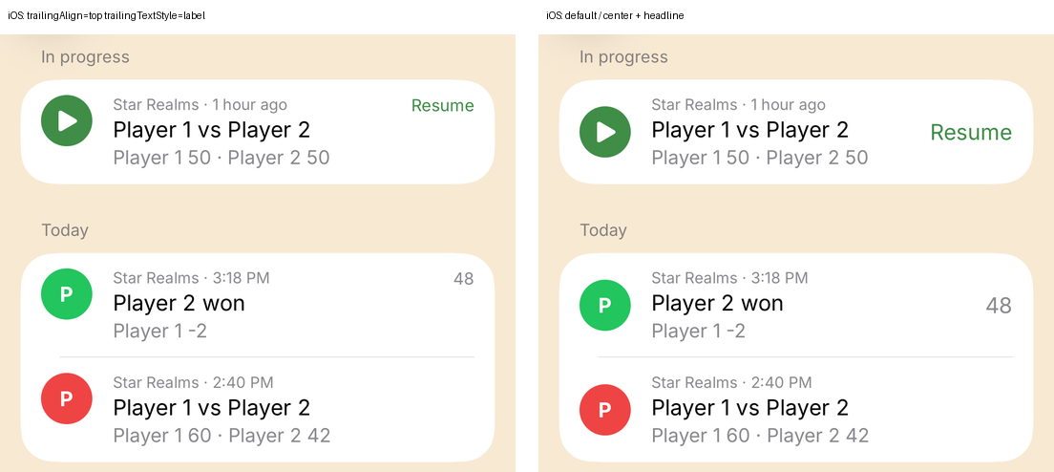Click large score 48 in right panel

coord(999,306)
